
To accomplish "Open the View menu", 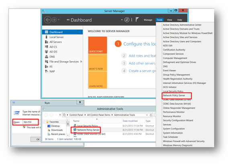I will (x=170, y=20).
